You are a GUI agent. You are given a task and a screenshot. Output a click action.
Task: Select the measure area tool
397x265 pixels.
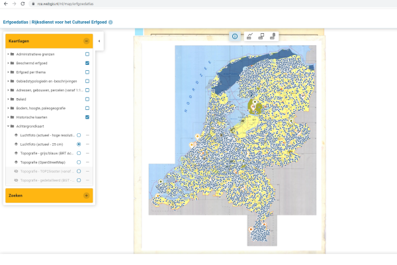[261, 36]
